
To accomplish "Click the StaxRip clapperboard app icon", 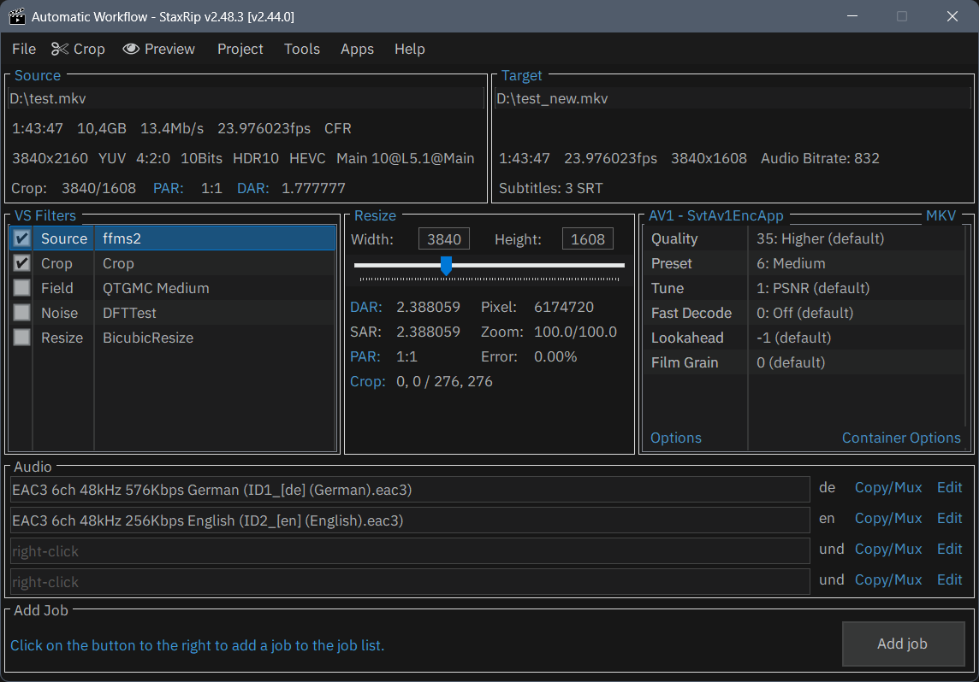I will click(x=16, y=16).
